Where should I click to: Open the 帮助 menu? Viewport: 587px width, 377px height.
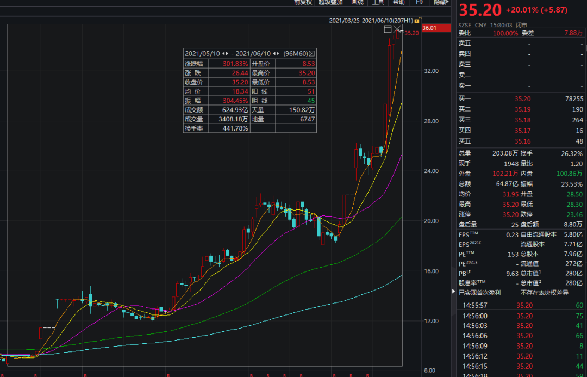point(398,2)
